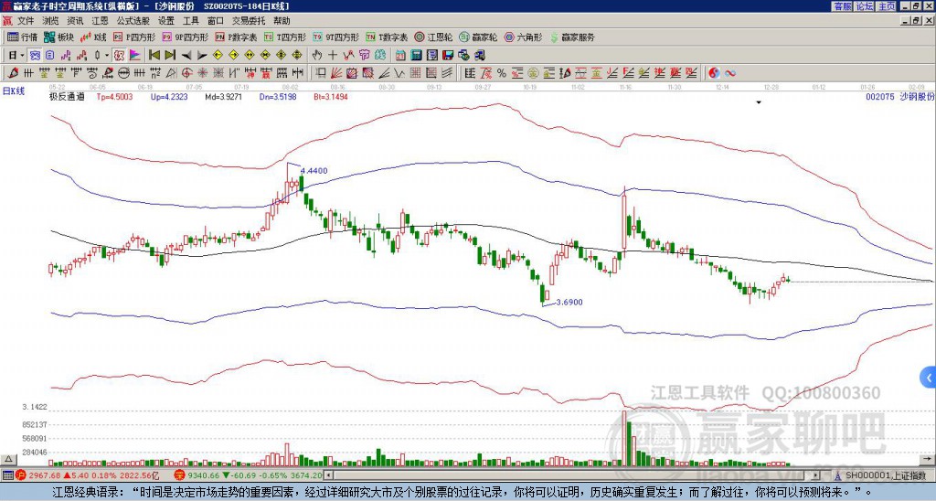Click the percent symbol tool
The width and height of the screenshot is (936, 501).
tap(502, 73)
